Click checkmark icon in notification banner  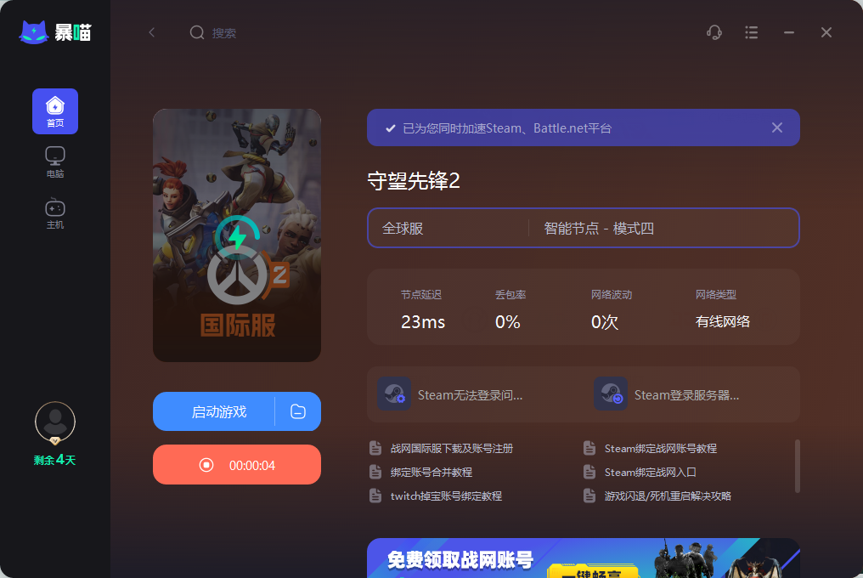pos(390,128)
